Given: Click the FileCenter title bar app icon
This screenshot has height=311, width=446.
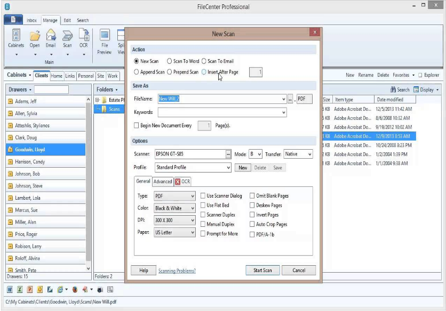Looking at the screenshot, I should [7, 6].
